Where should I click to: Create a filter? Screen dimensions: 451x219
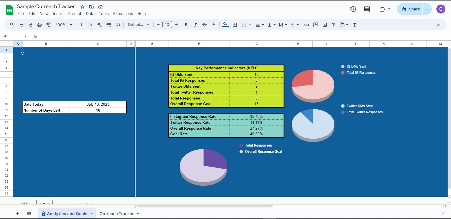[x=334, y=25]
